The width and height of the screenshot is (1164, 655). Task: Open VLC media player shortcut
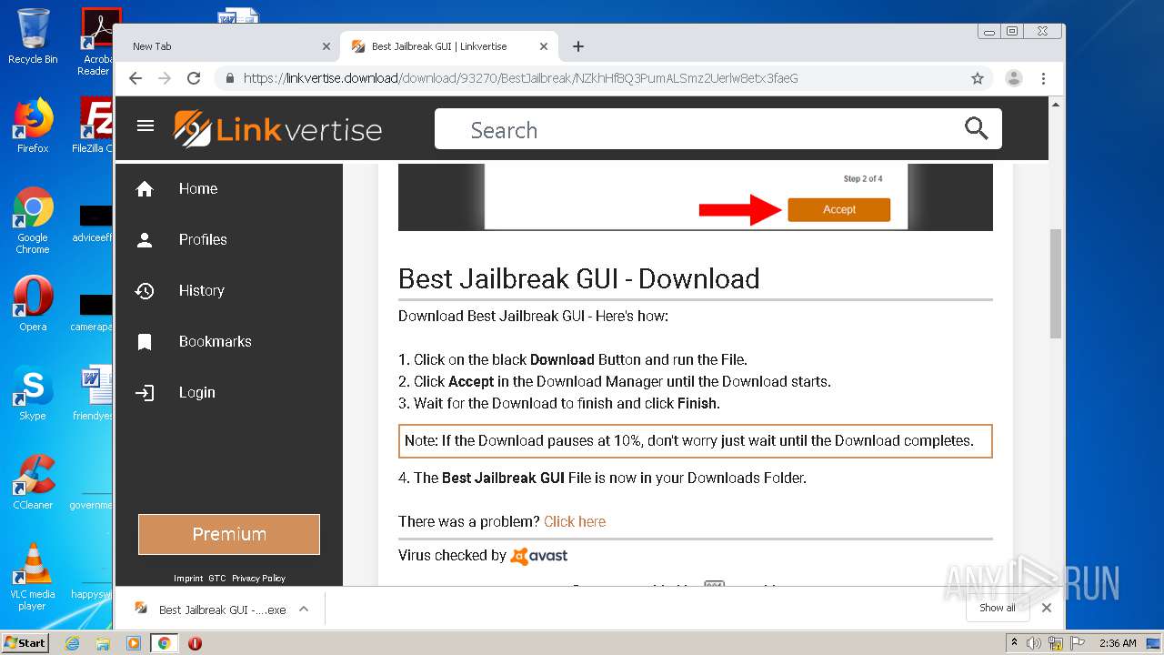point(33,577)
